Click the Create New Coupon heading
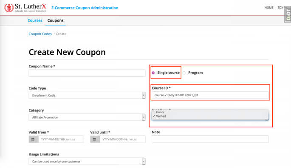The height and width of the screenshot is (168, 291). tap(67, 52)
